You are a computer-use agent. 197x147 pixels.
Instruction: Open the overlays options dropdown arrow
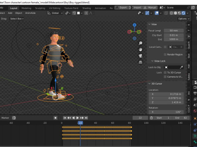point(161,13)
